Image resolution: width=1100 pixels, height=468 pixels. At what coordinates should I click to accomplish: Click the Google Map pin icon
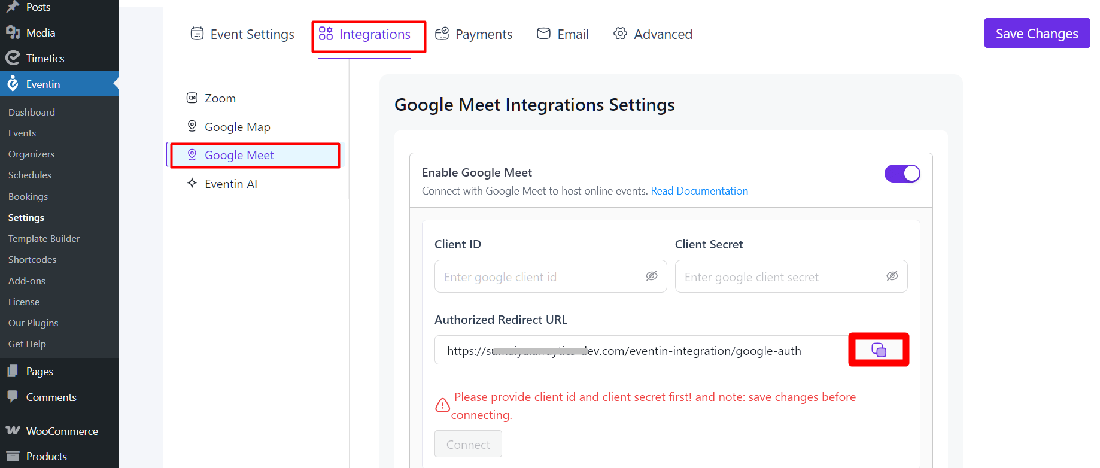coord(192,126)
